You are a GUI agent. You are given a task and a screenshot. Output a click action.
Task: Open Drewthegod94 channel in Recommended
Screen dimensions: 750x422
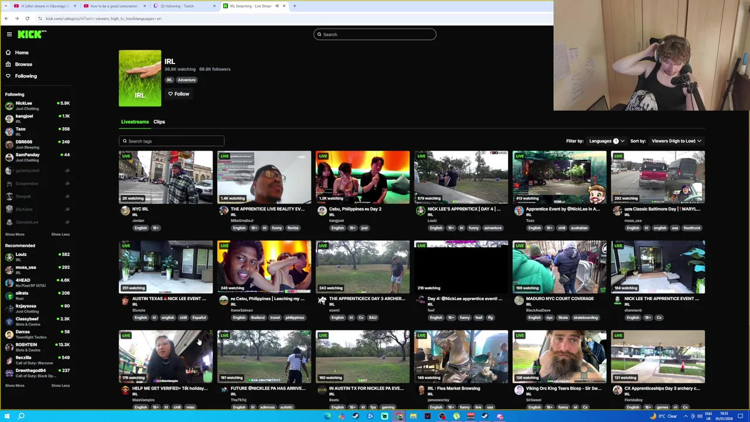[x=37, y=373]
